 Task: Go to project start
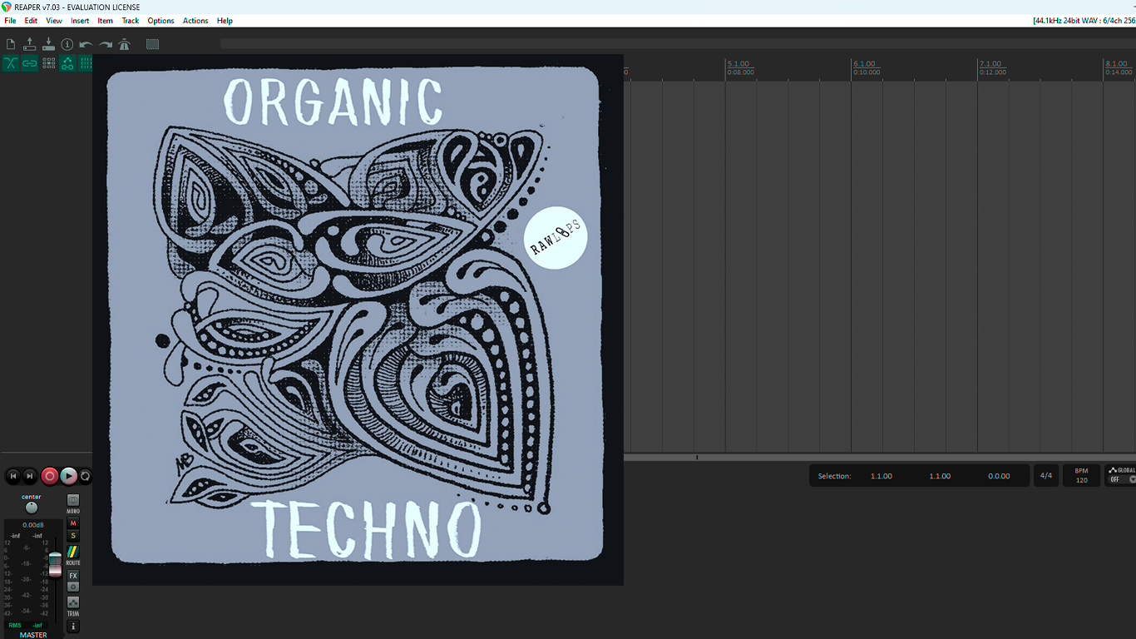point(13,476)
